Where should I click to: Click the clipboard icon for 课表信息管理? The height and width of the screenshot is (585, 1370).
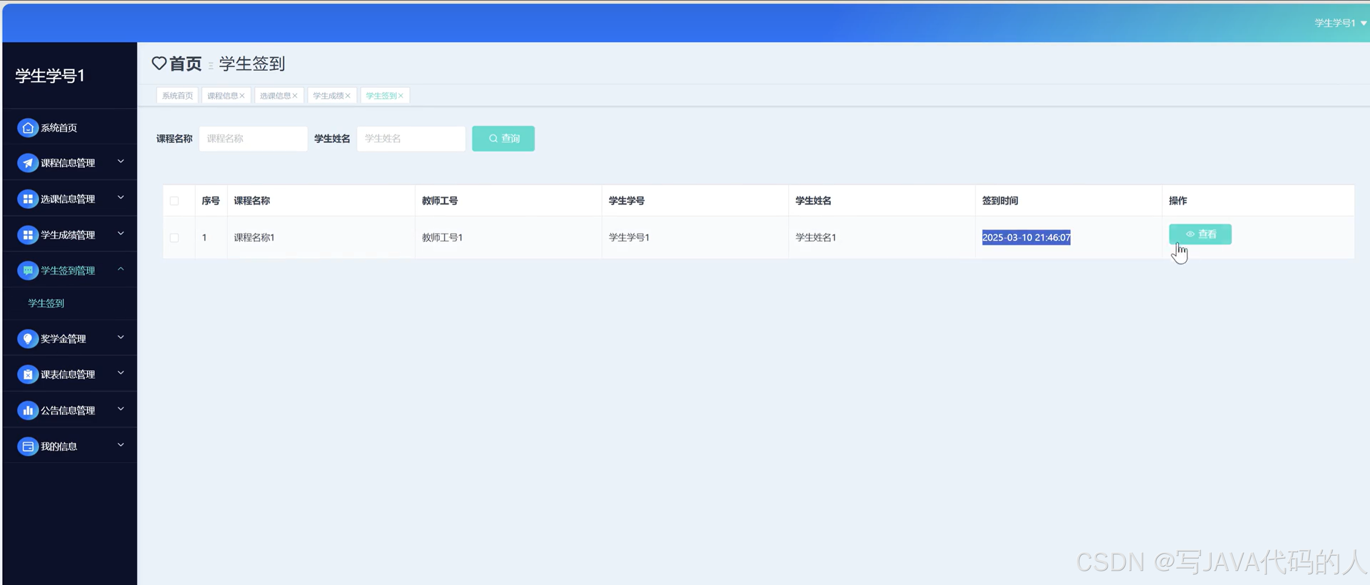[x=28, y=374]
